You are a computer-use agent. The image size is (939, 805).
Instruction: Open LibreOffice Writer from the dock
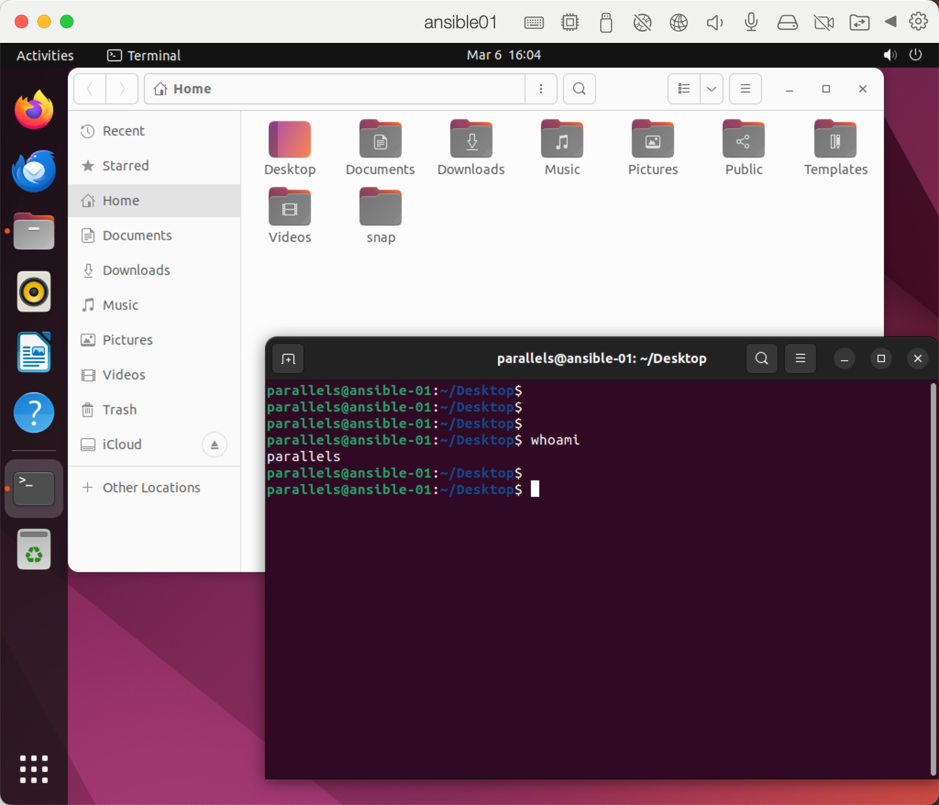[x=33, y=352]
